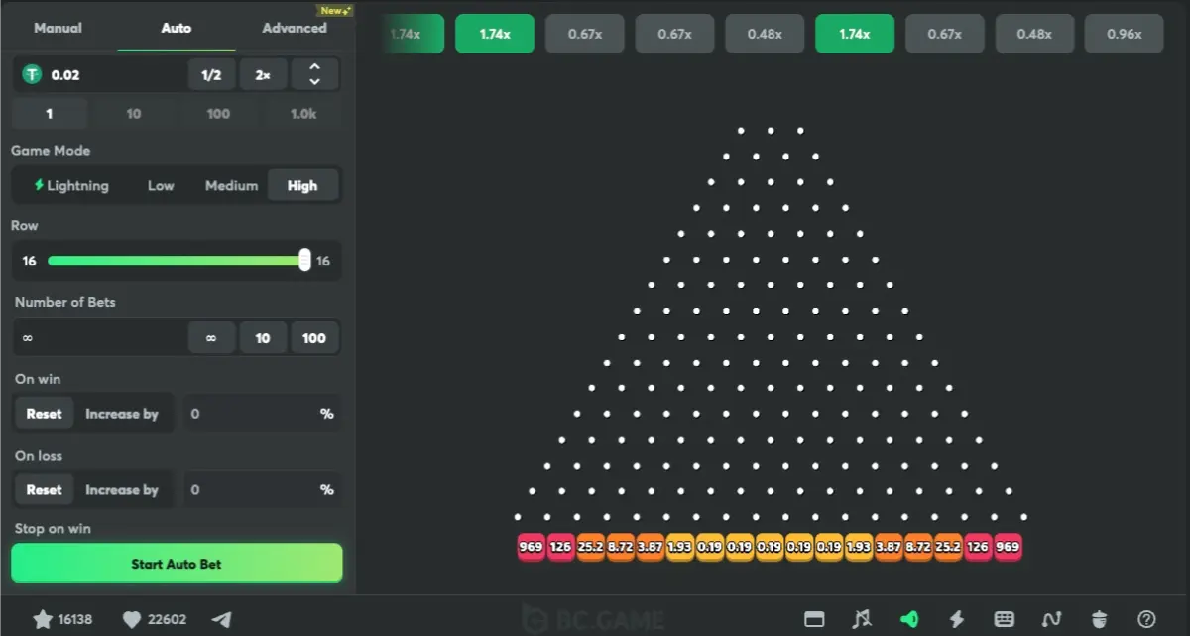Select the 10 bet multiplier step

(134, 114)
